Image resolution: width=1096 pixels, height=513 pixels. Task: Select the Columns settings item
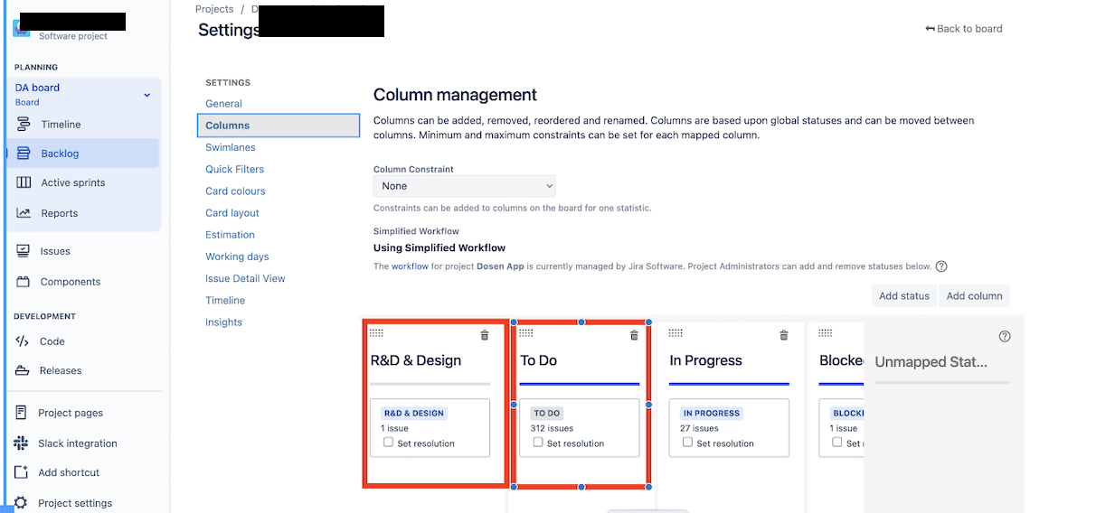click(279, 126)
